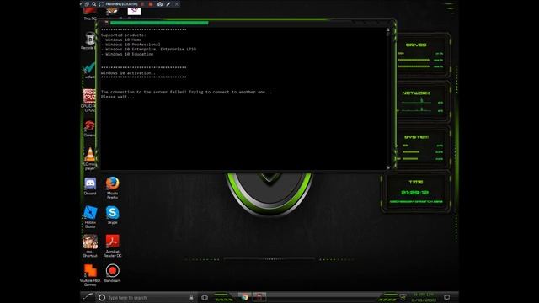This screenshot has height=303, width=539.
Task: Click the Cortana circle icon
Action: [x=102, y=297]
